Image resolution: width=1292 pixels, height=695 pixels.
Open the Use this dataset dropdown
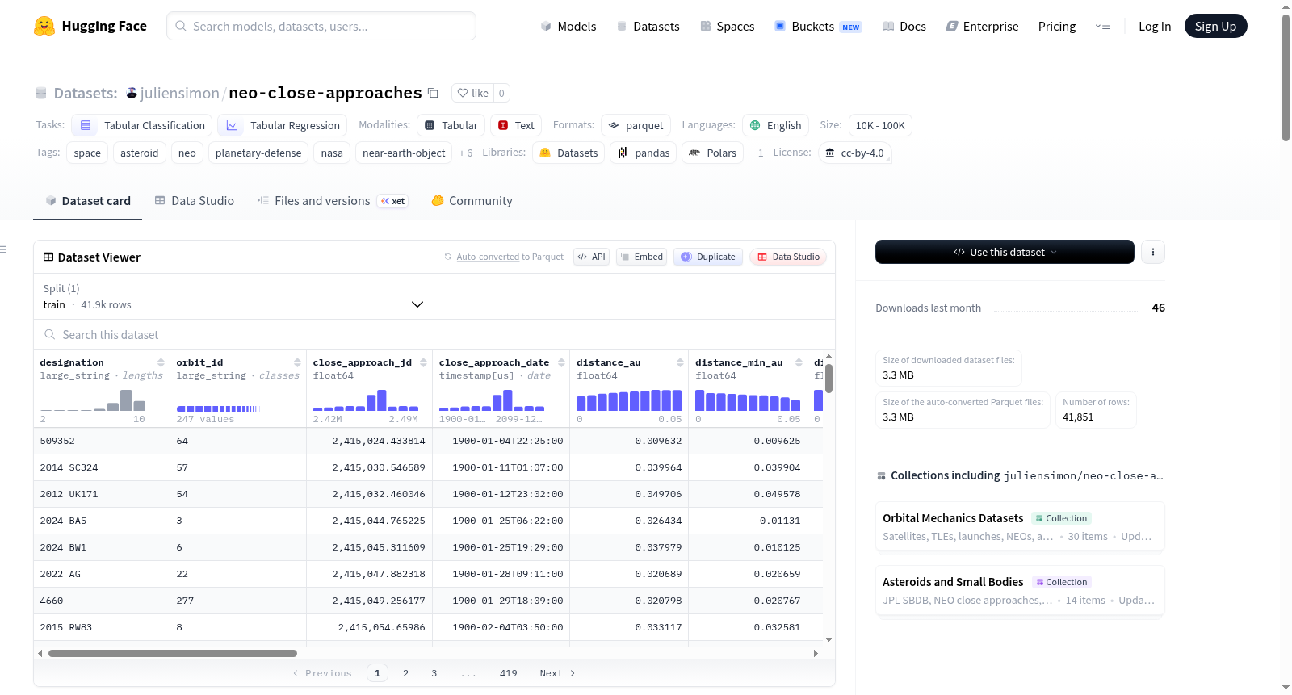point(1005,252)
